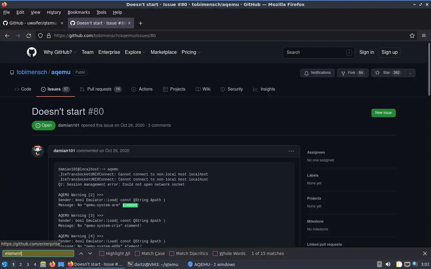Click the tray upward arrow icon
This screenshot has height=269, width=431.
pos(379,264)
